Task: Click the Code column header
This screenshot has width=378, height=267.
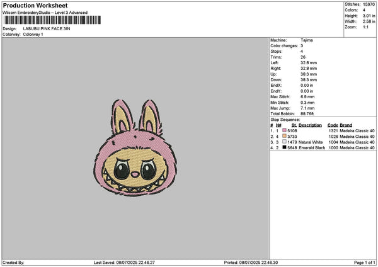Action: click(x=333, y=125)
